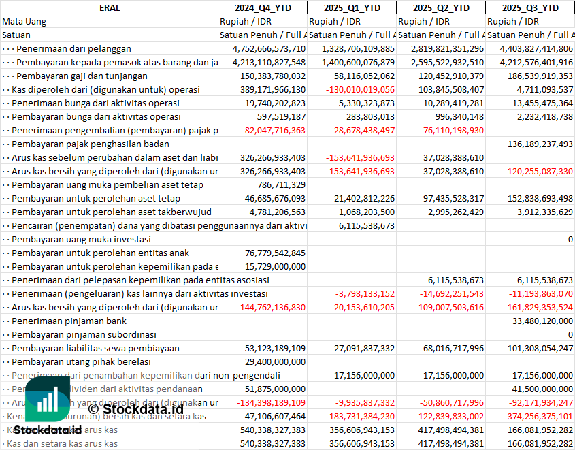Viewport: 575px width, 450px height.
Task: Select Pembayaran utang pihak berelasi label
Action: tap(81, 361)
